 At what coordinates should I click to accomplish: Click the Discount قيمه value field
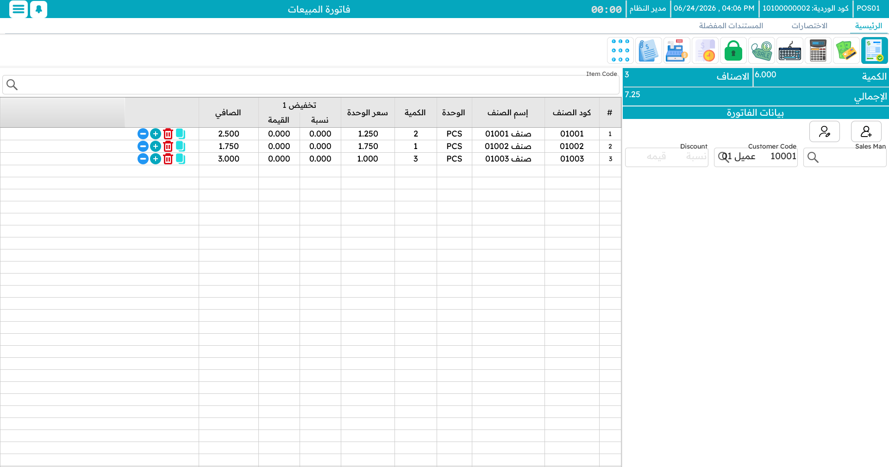click(656, 157)
